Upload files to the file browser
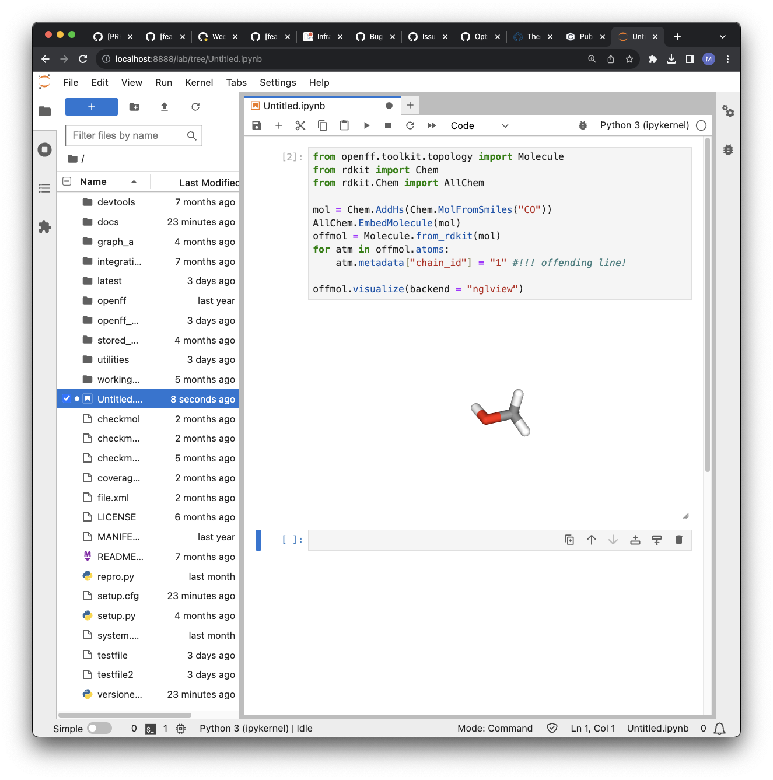 coord(164,107)
